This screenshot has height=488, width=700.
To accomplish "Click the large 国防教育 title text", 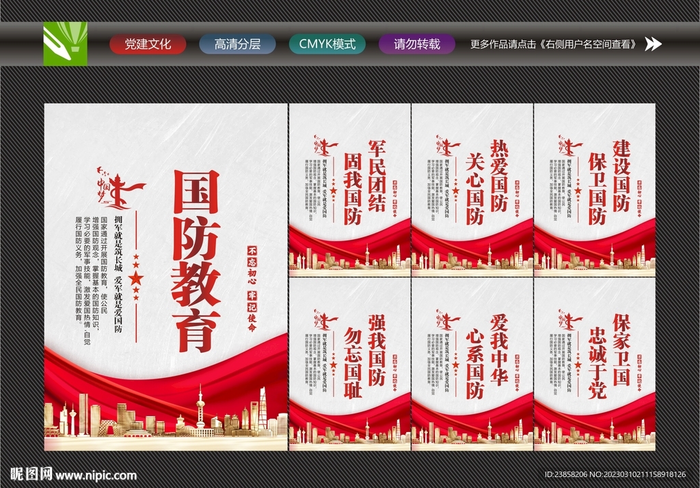I will click(196, 261).
